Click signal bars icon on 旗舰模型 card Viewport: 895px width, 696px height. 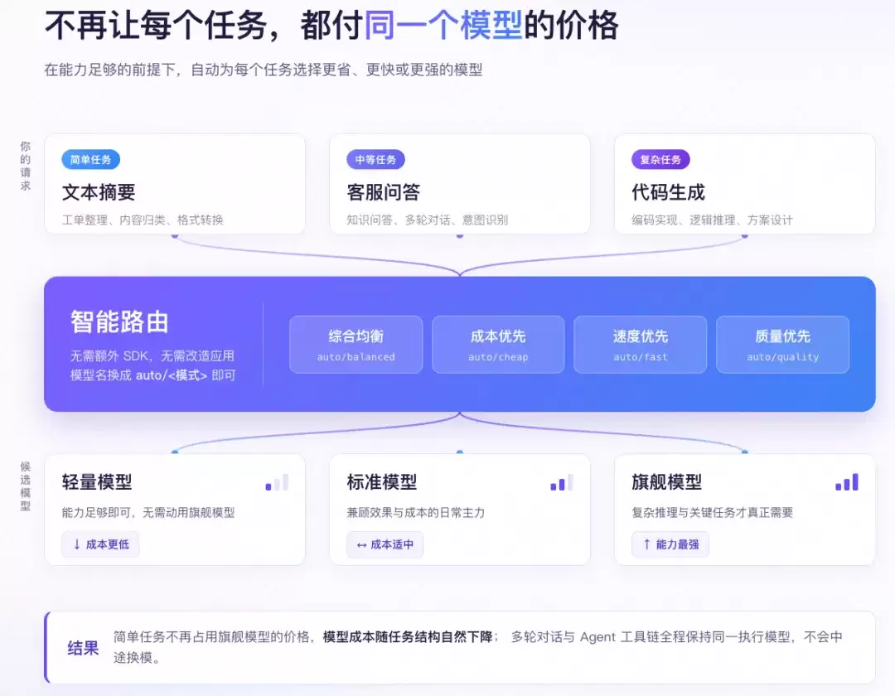tap(846, 482)
